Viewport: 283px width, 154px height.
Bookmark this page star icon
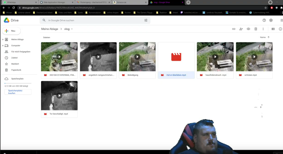click(265, 8)
